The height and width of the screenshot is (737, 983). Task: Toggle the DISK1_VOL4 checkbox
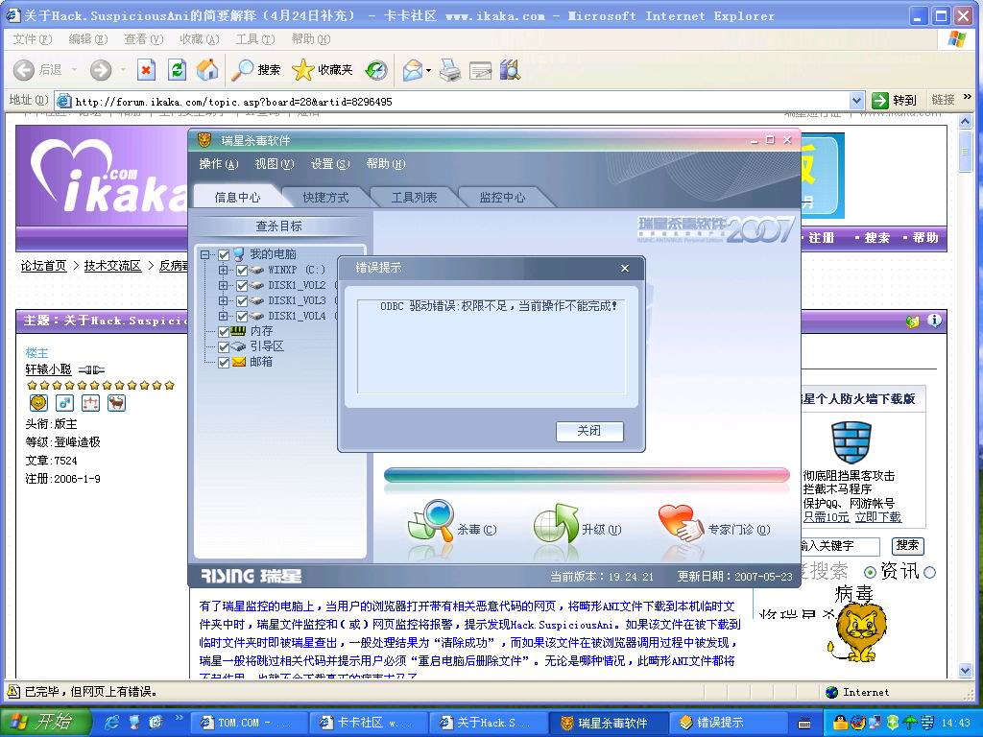pos(241,316)
